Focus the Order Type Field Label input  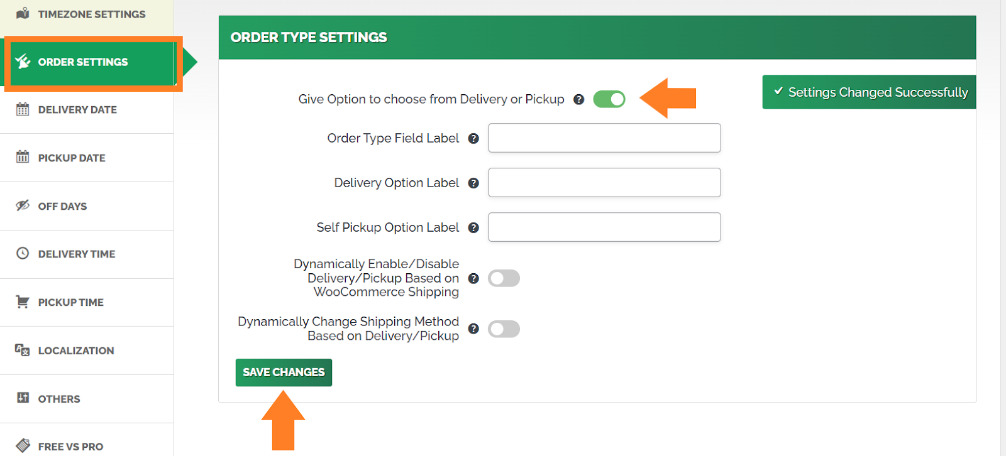[604, 138]
